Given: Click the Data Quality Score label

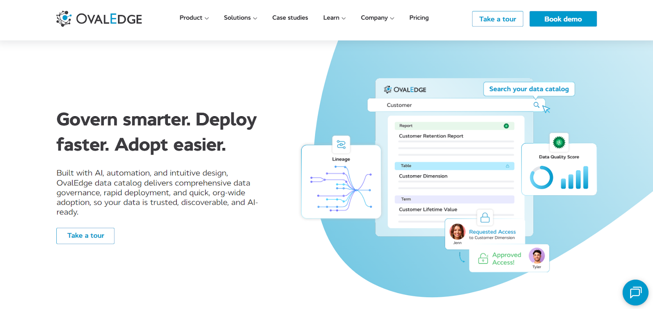Looking at the screenshot, I should click(x=559, y=157).
